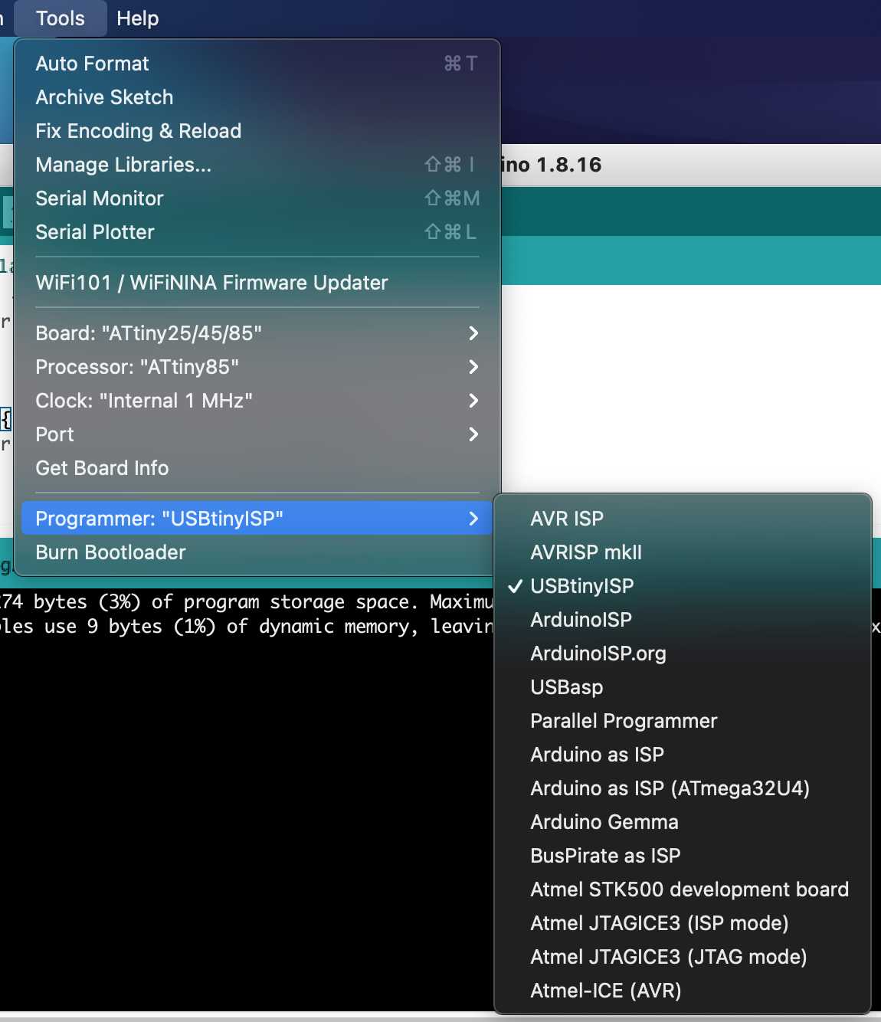Select Atmel JTAGICE3 (JTAG mode)
This screenshot has height=1022, width=881.
pos(683,957)
